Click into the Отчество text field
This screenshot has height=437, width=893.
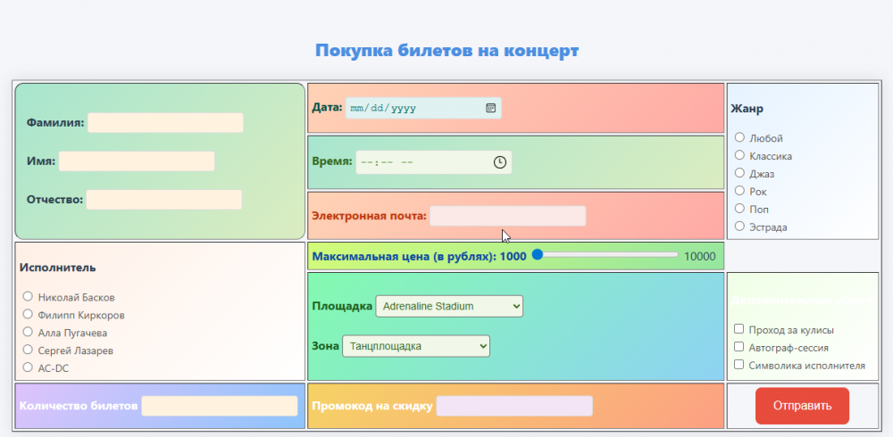click(164, 200)
